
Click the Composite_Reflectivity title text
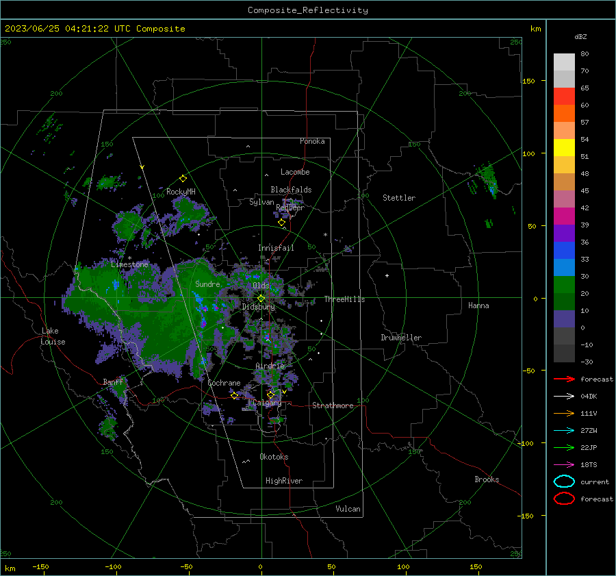[308, 10]
